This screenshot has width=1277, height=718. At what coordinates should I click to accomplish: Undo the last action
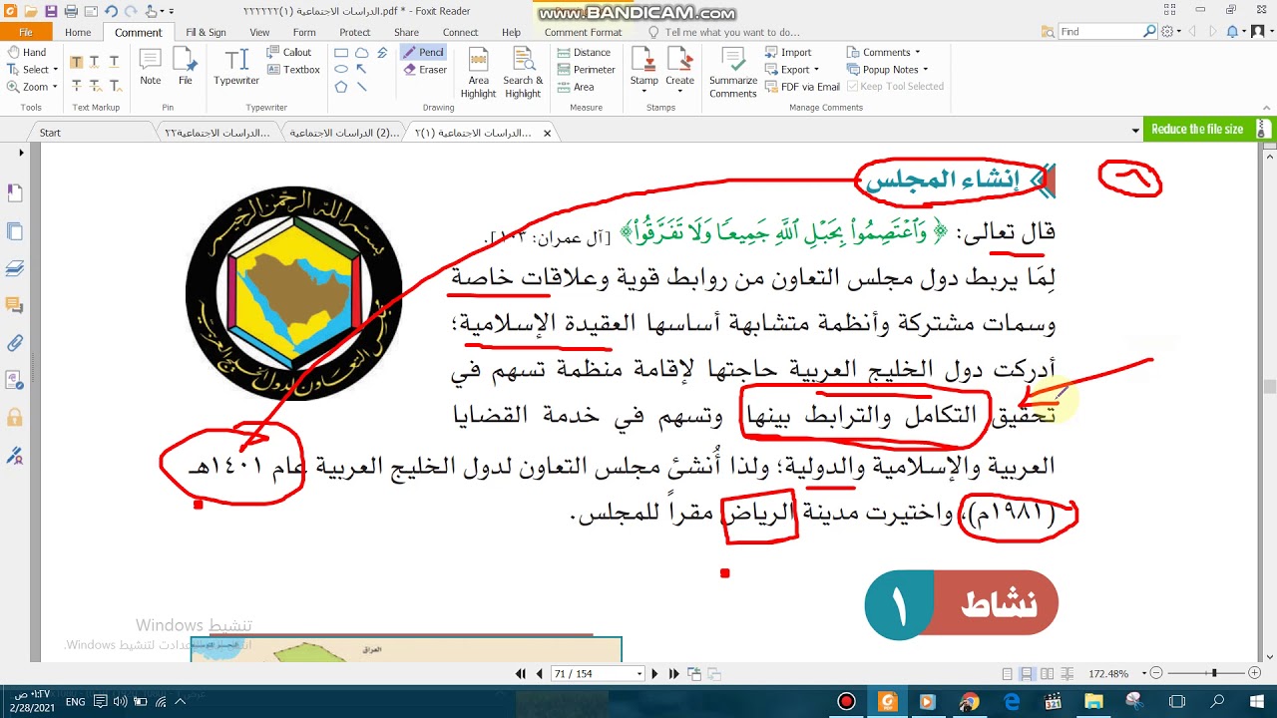tap(111, 11)
